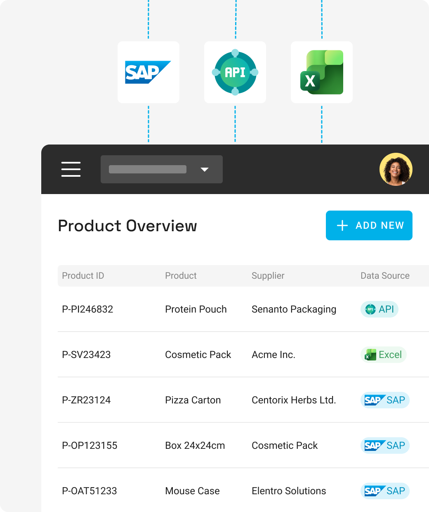The height and width of the screenshot is (512, 429).
Task: Select supplier Elentro Solutions
Action: [289, 491]
